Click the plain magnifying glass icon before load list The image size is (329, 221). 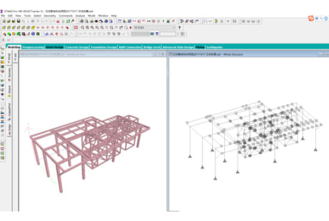[x=126, y=27]
